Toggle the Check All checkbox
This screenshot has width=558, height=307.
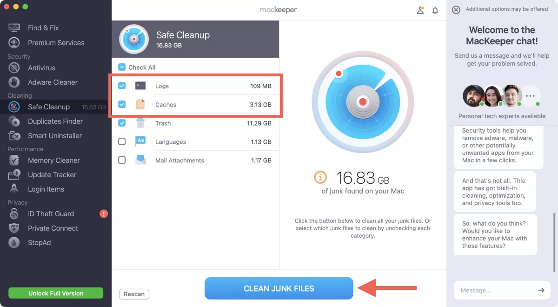pyautogui.click(x=122, y=67)
